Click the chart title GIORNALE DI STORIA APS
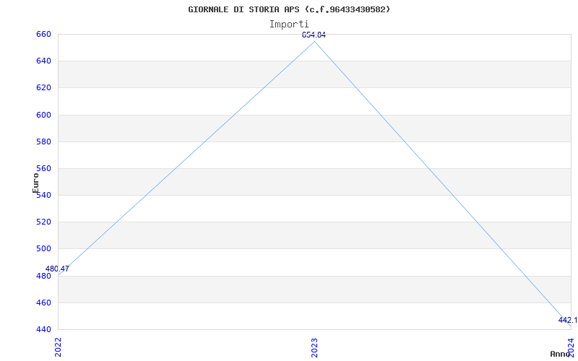The height and width of the screenshot is (361, 578). click(289, 9)
